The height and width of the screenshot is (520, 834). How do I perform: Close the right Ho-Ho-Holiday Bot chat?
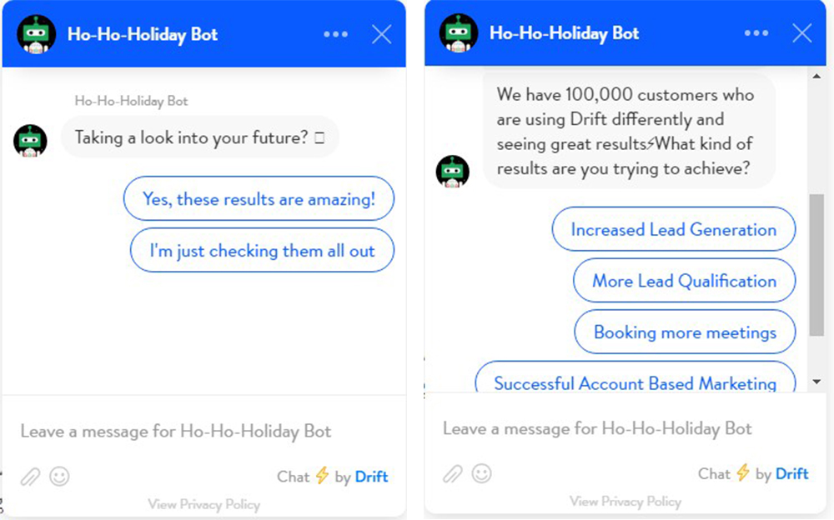801,33
